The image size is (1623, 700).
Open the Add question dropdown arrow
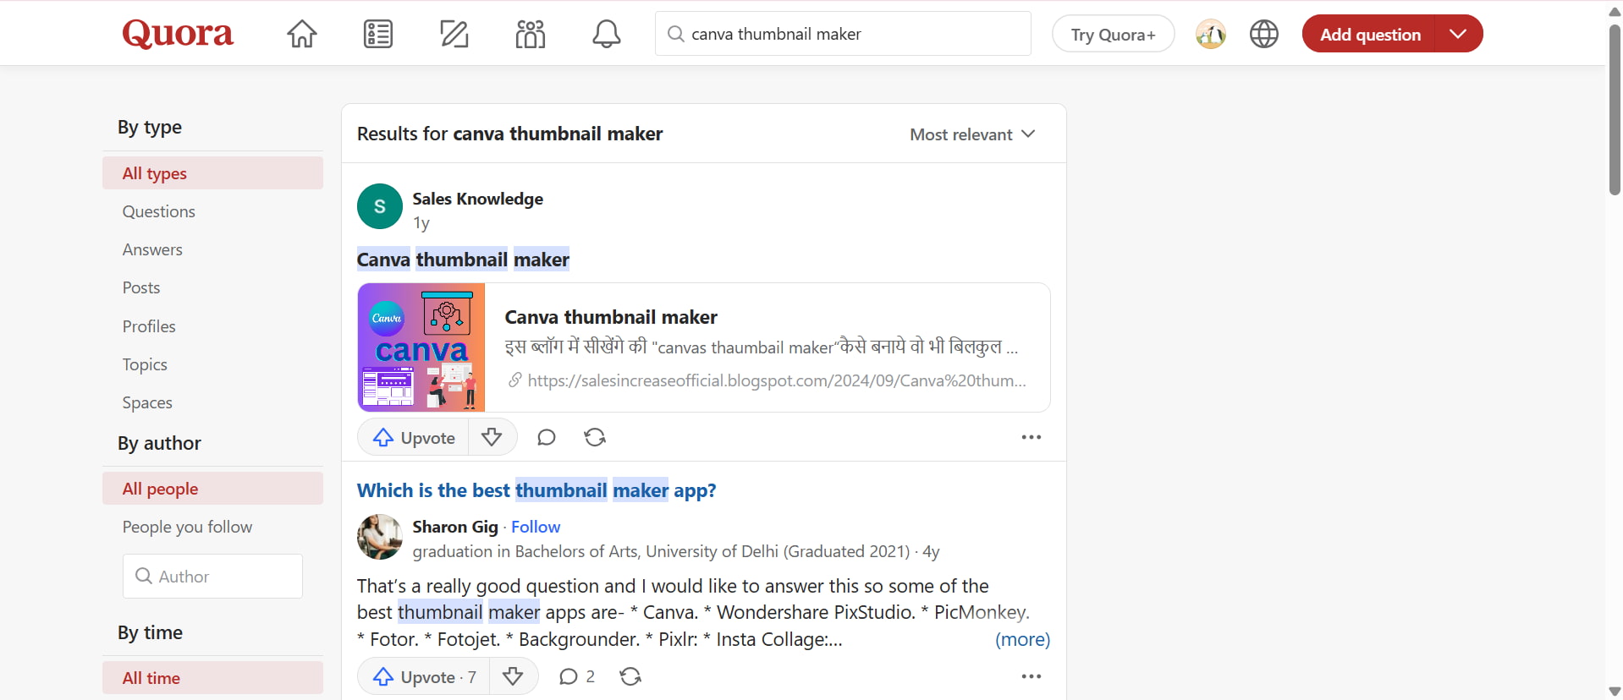(1458, 34)
